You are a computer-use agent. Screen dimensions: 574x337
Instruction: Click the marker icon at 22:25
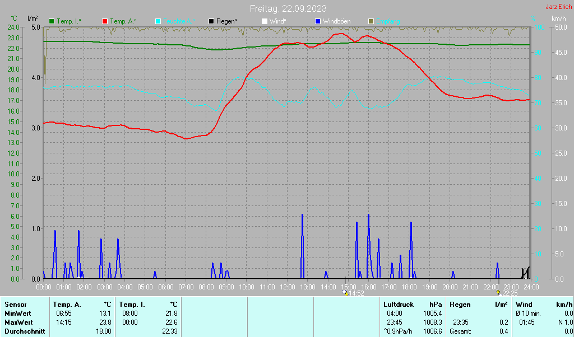(498, 293)
